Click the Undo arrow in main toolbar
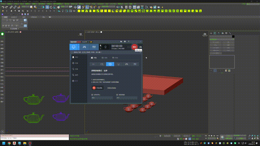The image size is (260, 146). tap(2, 7)
